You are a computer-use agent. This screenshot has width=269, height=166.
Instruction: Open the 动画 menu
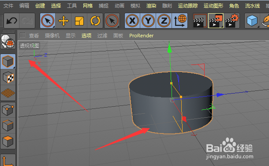(x=120, y=6)
